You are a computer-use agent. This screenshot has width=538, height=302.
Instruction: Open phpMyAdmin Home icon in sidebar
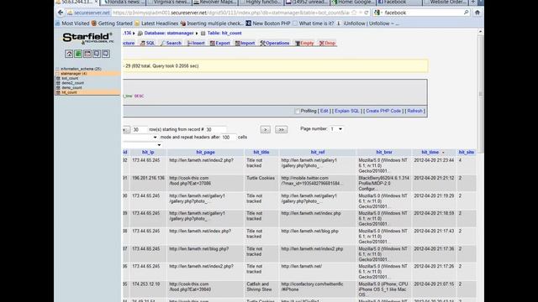click(69, 54)
